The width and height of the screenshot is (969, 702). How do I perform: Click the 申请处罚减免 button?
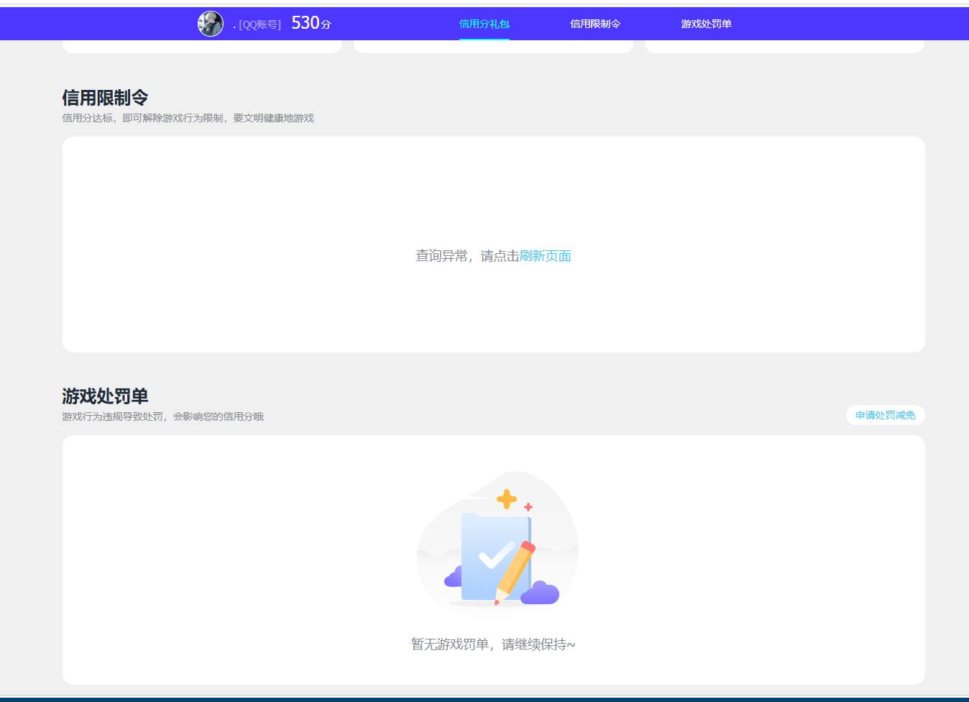coord(886,415)
